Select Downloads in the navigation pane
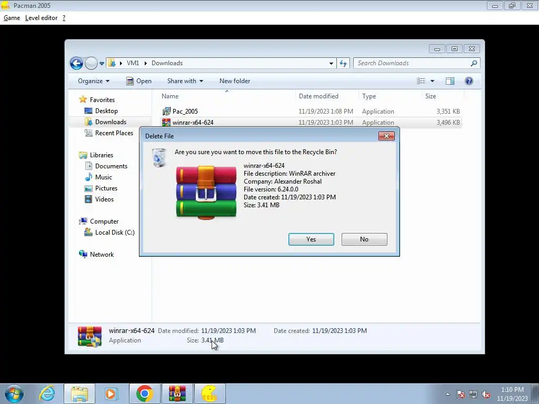Screen dimensions: 539x404 pos(111,122)
